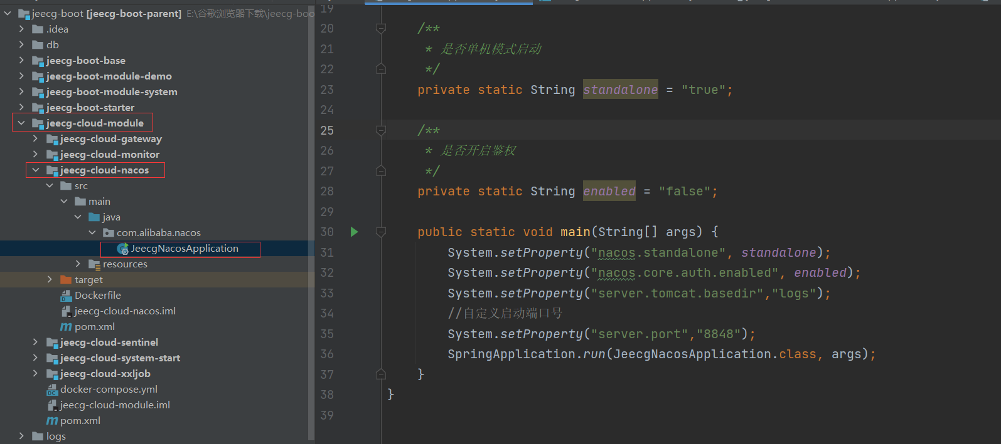Click the db folder icon
Screen dimensions: 1001x444
pyautogui.click(x=38, y=44)
